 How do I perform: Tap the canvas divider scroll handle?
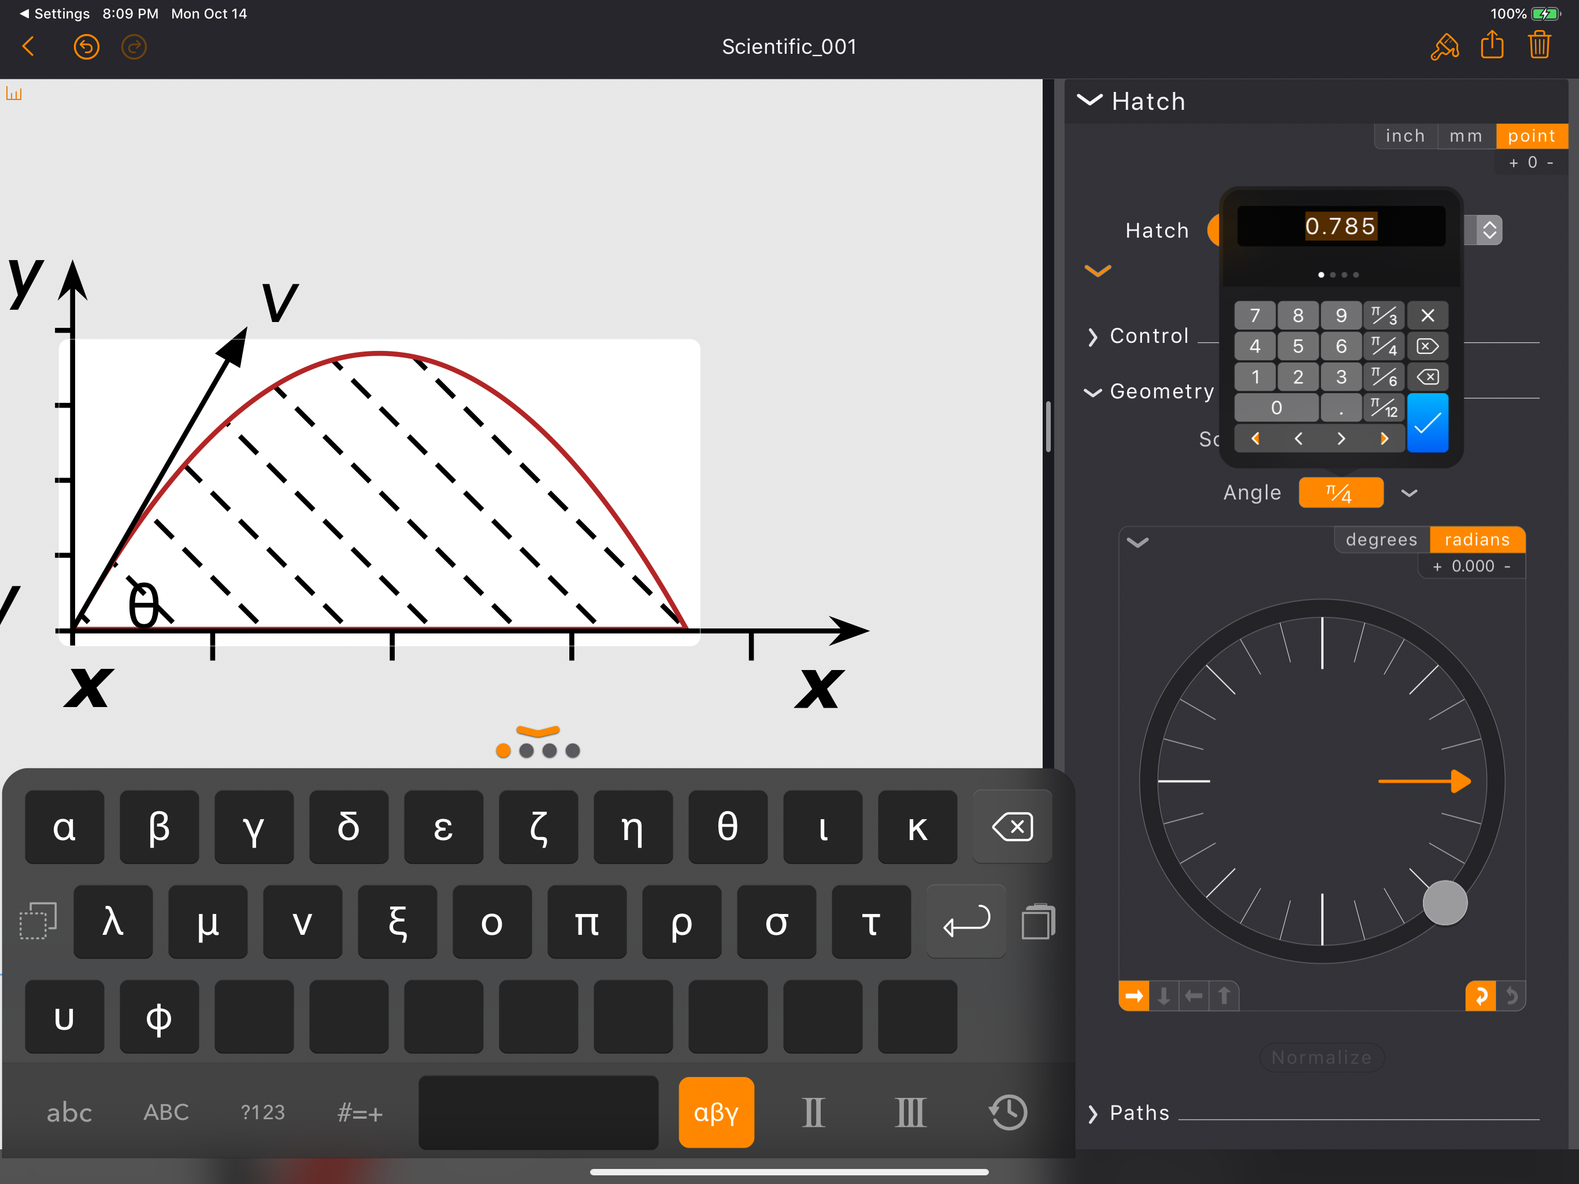point(1048,427)
